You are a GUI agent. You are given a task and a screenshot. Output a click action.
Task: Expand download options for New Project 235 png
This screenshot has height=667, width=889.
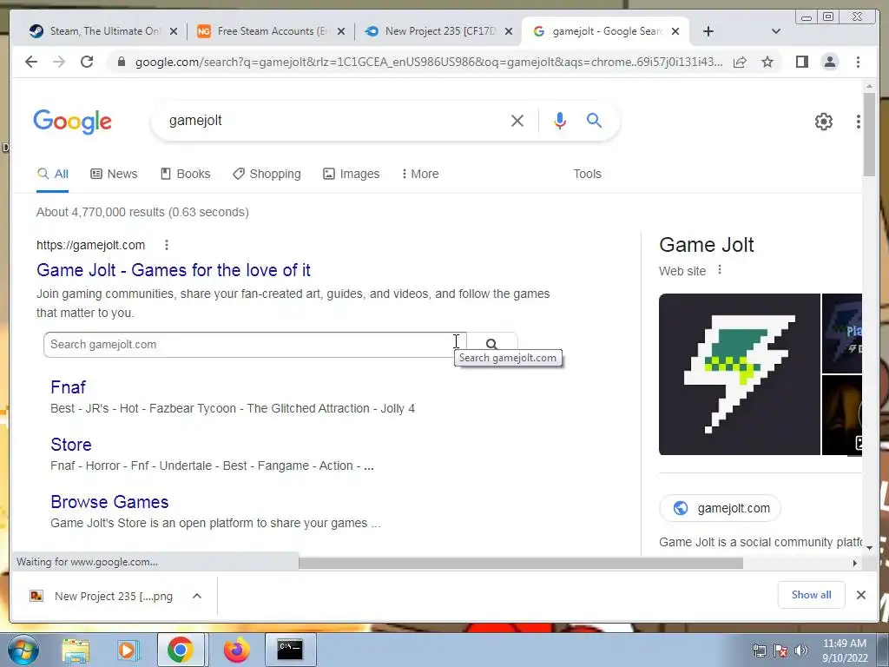click(x=197, y=596)
